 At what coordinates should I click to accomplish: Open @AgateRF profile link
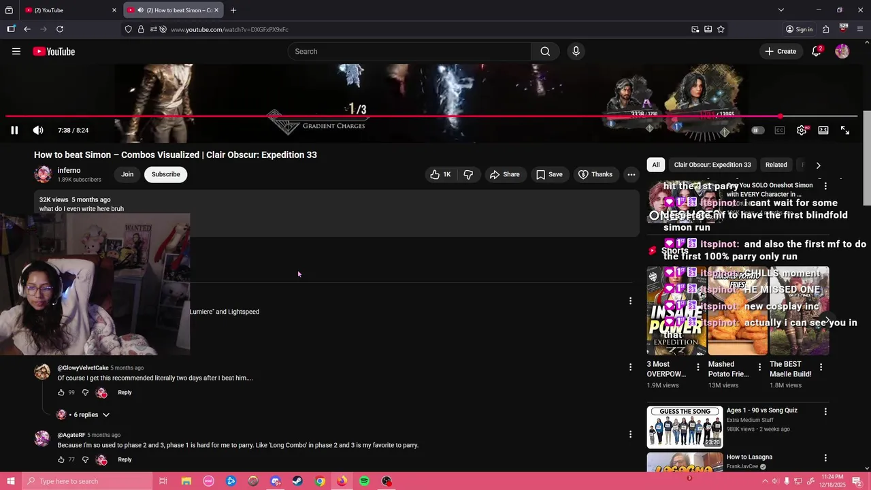(x=71, y=435)
